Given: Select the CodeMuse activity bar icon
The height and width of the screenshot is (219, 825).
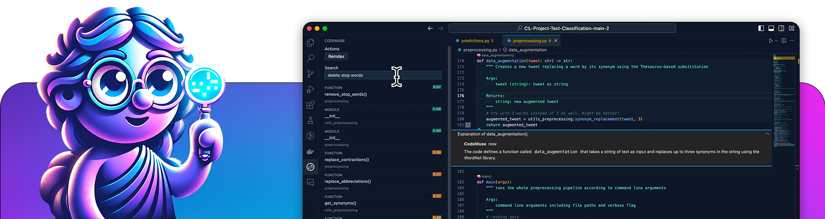Looking at the screenshot, I should tap(311, 167).
